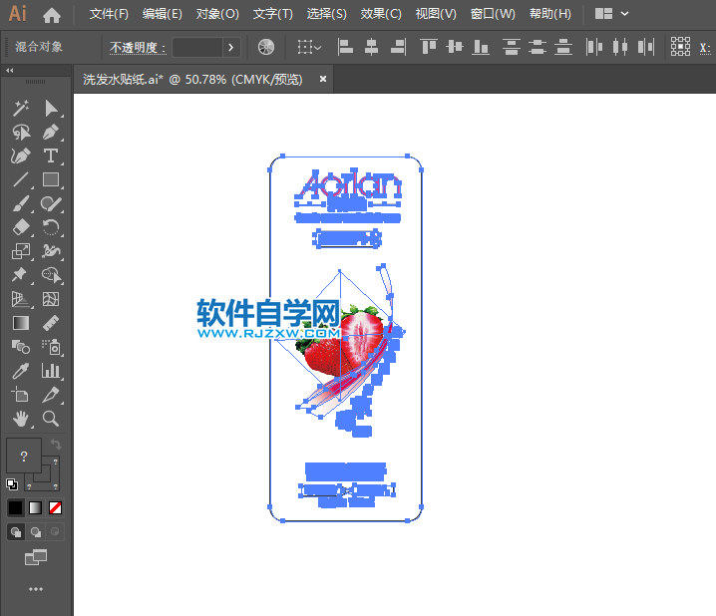
Task: Select the Slice tool
Action: [x=51, y=395]
